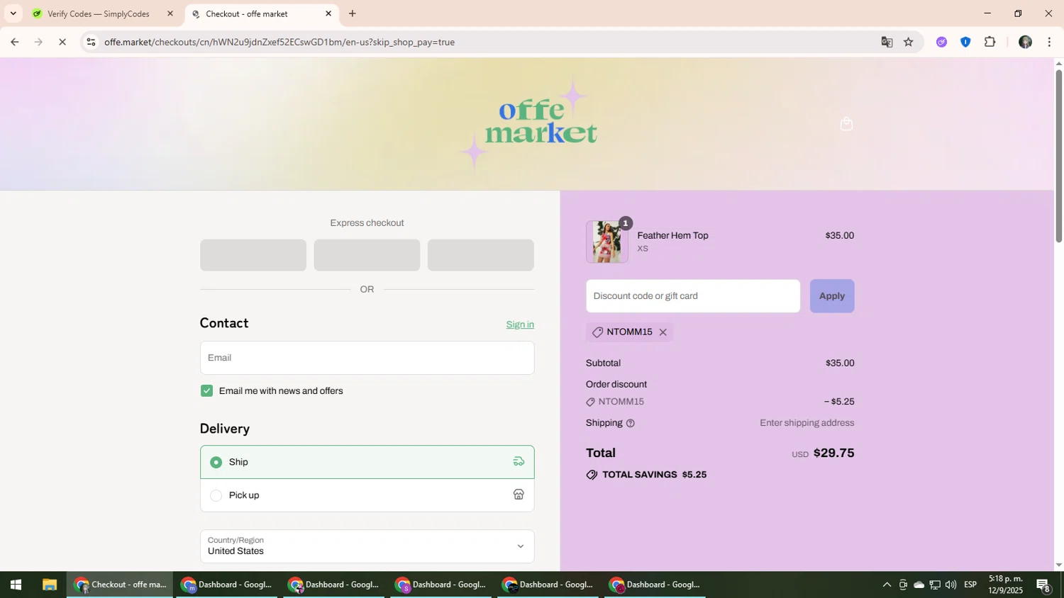Image resolution: width=1064 pixels, height=598 pixels.
Task: View site information icon in the address bar
Action: pyautogui.click(x=91, y=42)
